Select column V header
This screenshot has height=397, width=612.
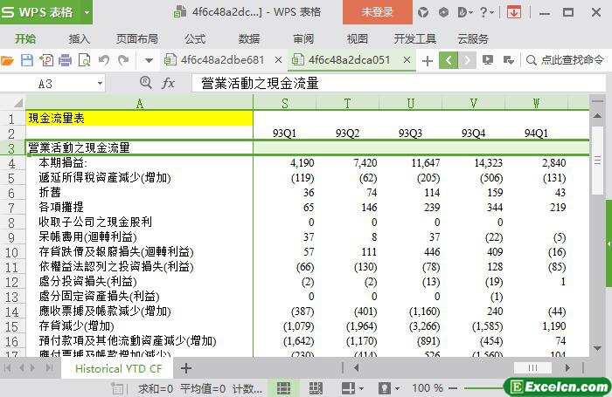(474, 103)
